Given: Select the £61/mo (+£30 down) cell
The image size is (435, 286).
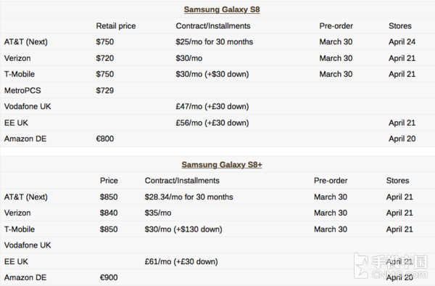Looking at the screenshot, I should pyautogui.click(x=181, y=261).
